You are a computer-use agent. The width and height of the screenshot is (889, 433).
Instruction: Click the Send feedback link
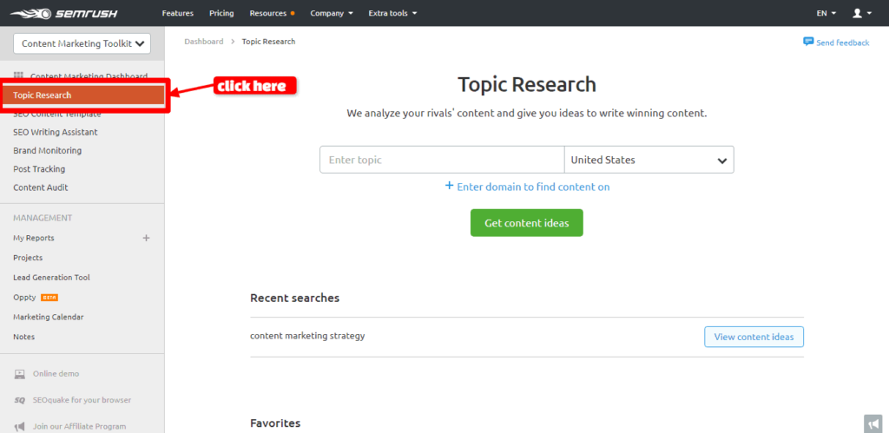point(842,43)
